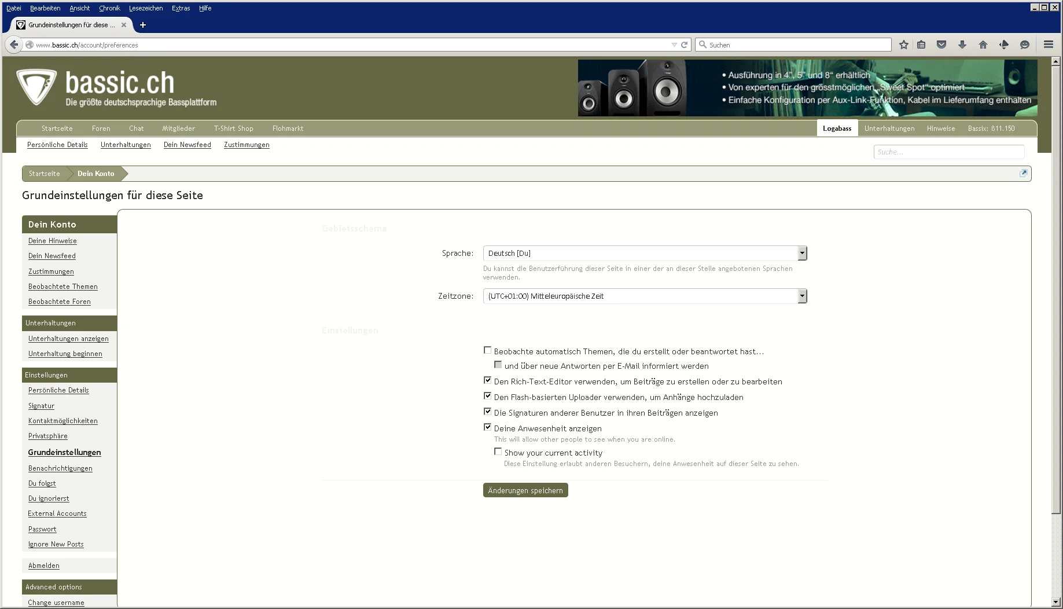Screen dimensions: 1063x609
Task: Open the bookmarks list icon
Action: click(921, 45)
